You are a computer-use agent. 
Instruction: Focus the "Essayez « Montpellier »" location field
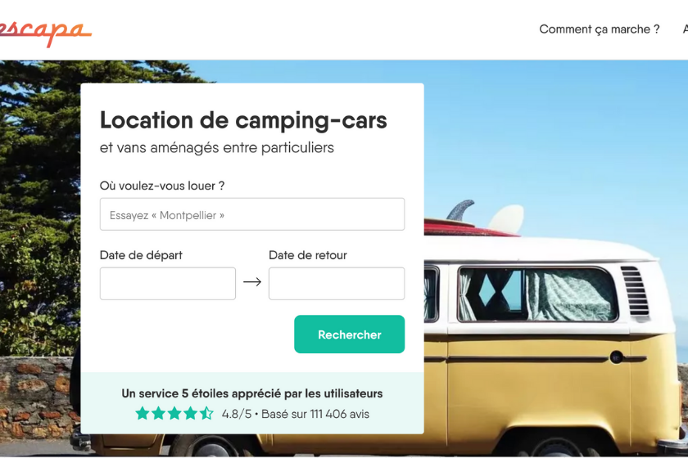tap(252, 214)
